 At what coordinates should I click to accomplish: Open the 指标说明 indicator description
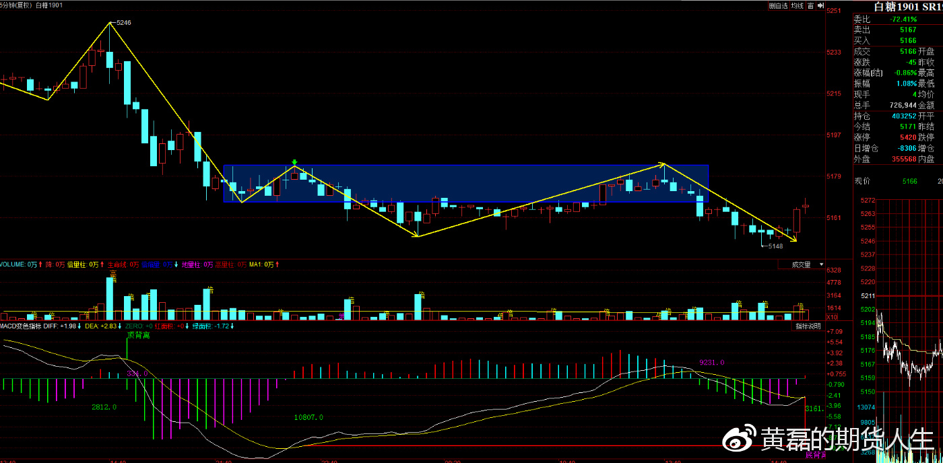coord(808,326)
